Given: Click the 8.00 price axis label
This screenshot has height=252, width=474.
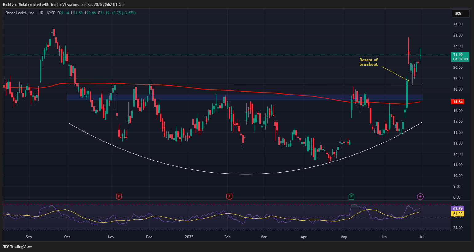Looking at the screenshot, I should pyautogui.click(x=458, y=197).
